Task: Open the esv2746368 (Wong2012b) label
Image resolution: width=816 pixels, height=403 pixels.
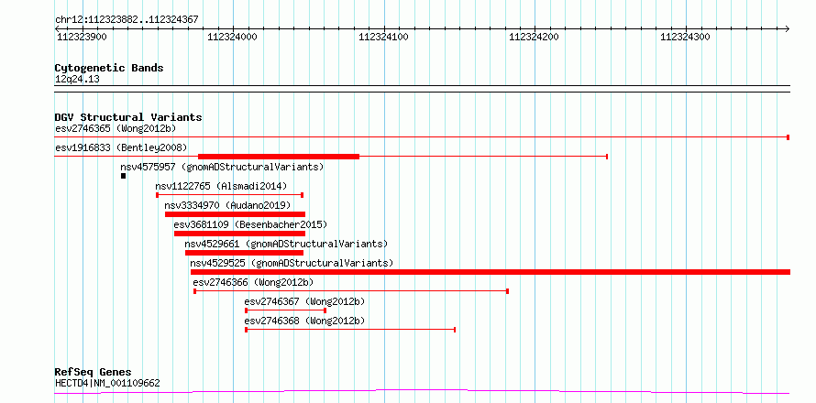Action: [x=304, y=321]
